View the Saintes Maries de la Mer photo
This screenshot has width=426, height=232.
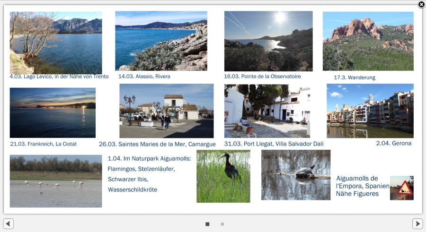166,111
